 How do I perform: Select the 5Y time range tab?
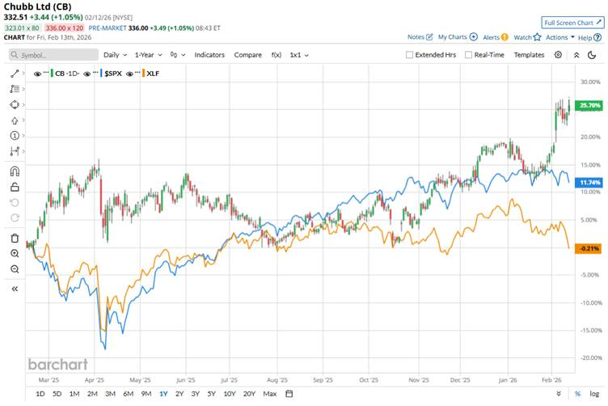(210, 394)
